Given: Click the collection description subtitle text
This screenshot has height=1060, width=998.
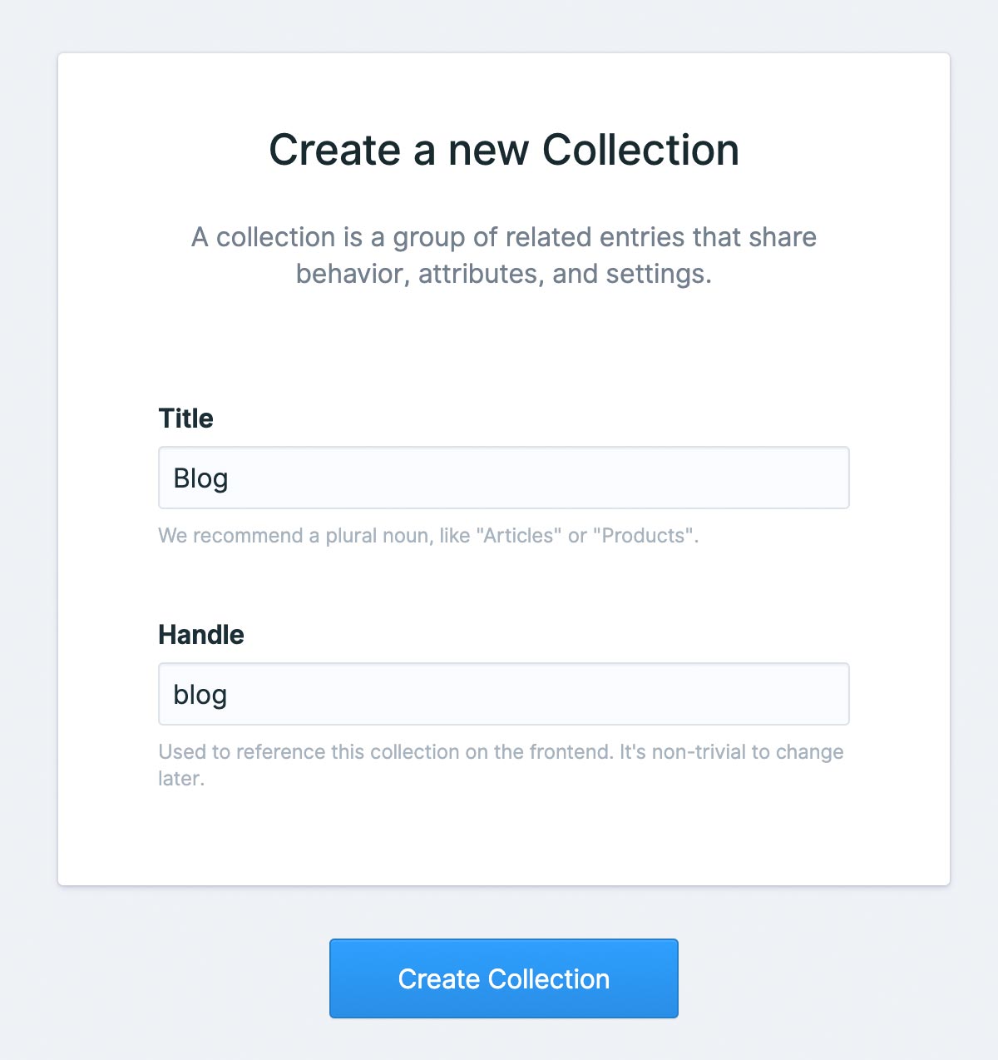Looking at the screenshot, I should [x=503, y=255].
